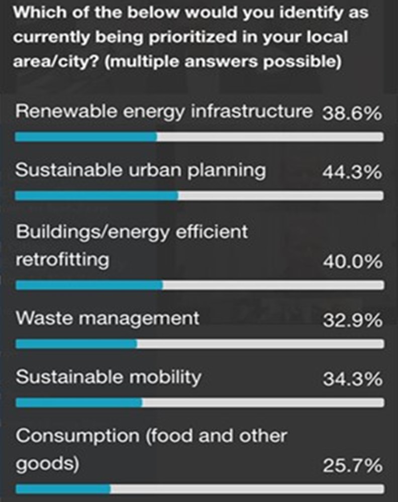398x502 pixels.
Task: Click the 34.3% percentage text
Action: click(352, 380)
